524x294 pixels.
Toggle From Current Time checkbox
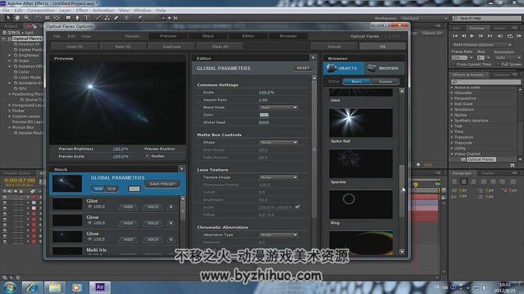[454, 64]
